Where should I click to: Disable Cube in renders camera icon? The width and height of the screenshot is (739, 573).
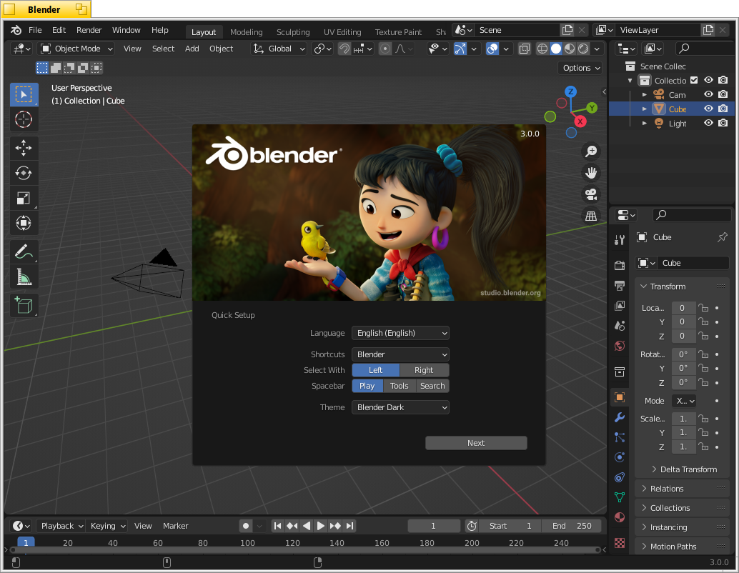click(723, 109)
